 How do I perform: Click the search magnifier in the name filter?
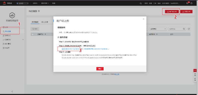click(184, 29)
